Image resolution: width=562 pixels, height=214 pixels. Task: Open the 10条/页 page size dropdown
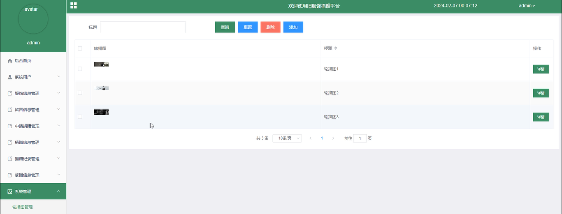[x=287, y=138]
